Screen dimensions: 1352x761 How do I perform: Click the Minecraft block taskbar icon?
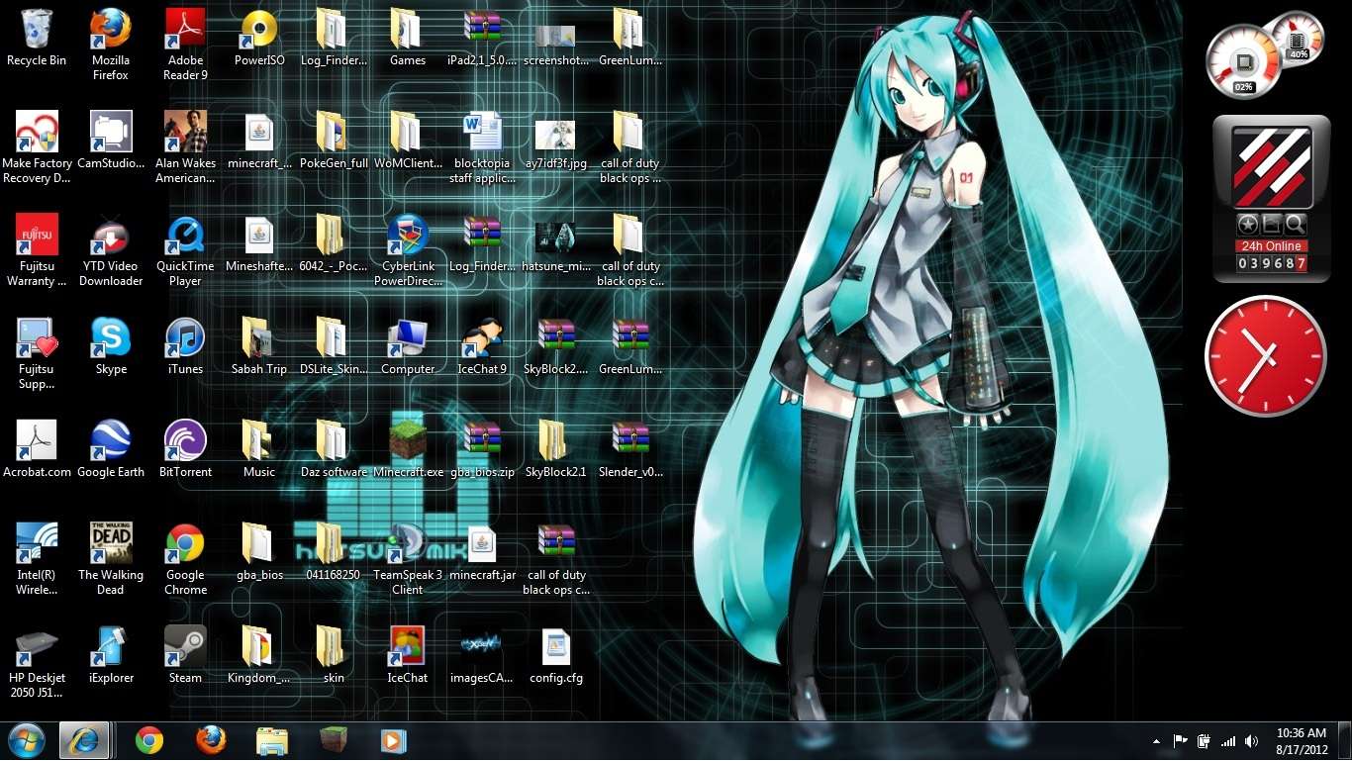(333, 740)
